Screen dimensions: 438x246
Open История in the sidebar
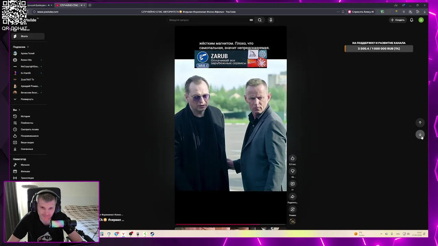(27, 116)
